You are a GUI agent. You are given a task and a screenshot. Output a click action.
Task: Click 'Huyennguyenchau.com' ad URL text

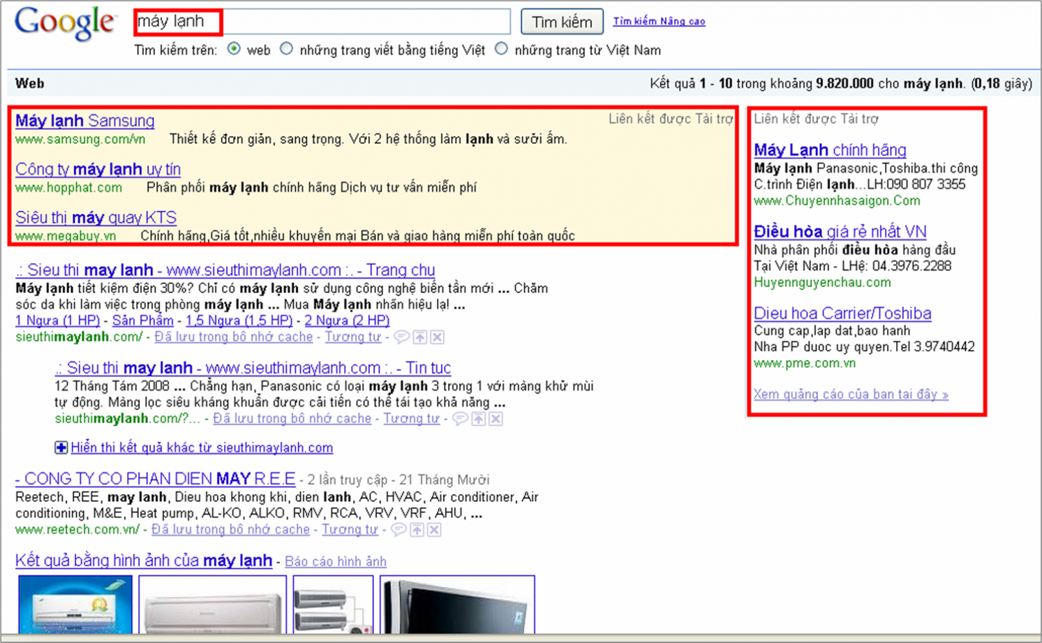pyautogui.click(x=823, y=282)
